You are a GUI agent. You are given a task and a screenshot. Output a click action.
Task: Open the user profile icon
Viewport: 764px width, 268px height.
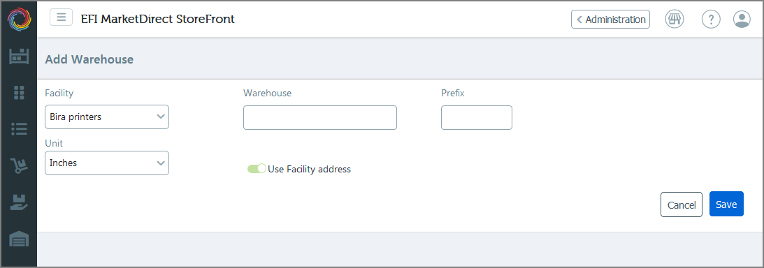(x=742, y=20)
